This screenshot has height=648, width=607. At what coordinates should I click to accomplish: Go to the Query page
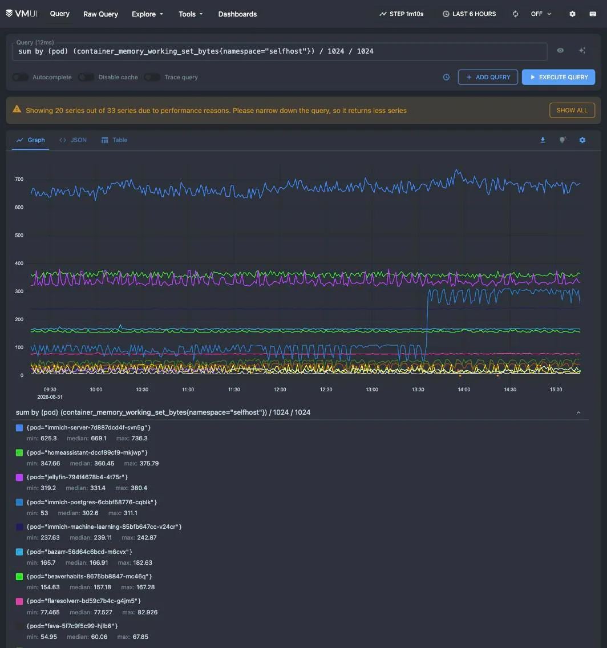click(59, 14)
